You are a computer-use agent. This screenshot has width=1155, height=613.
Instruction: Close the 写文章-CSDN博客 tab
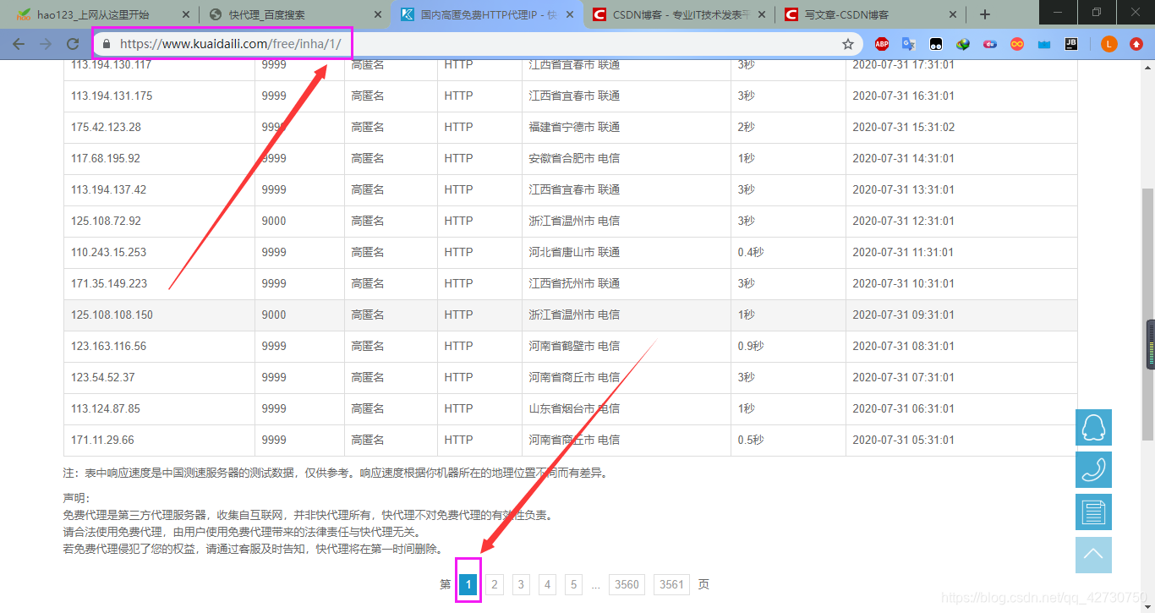[954, 14]
